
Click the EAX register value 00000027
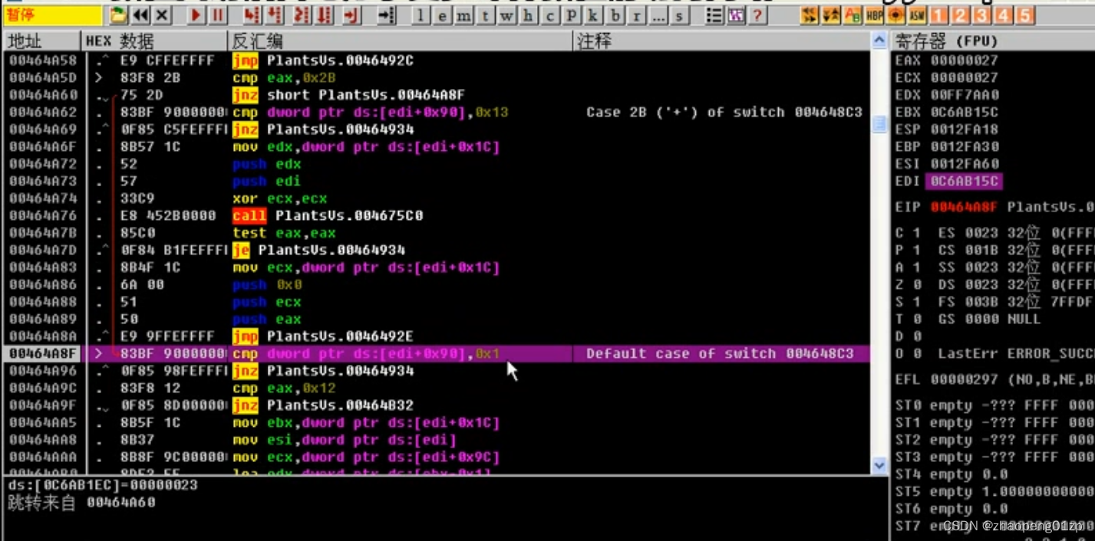coord(965,61)
